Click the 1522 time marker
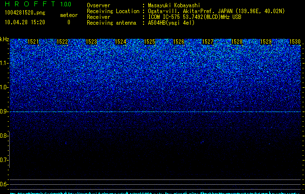Viewport: 305px width, 194px height. (x=62, y=42)
